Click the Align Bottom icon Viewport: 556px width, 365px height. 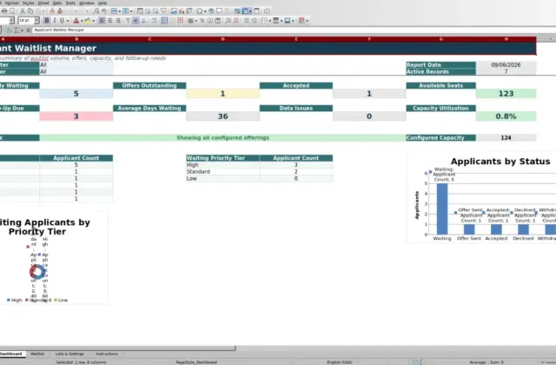(x=143, y=21)
